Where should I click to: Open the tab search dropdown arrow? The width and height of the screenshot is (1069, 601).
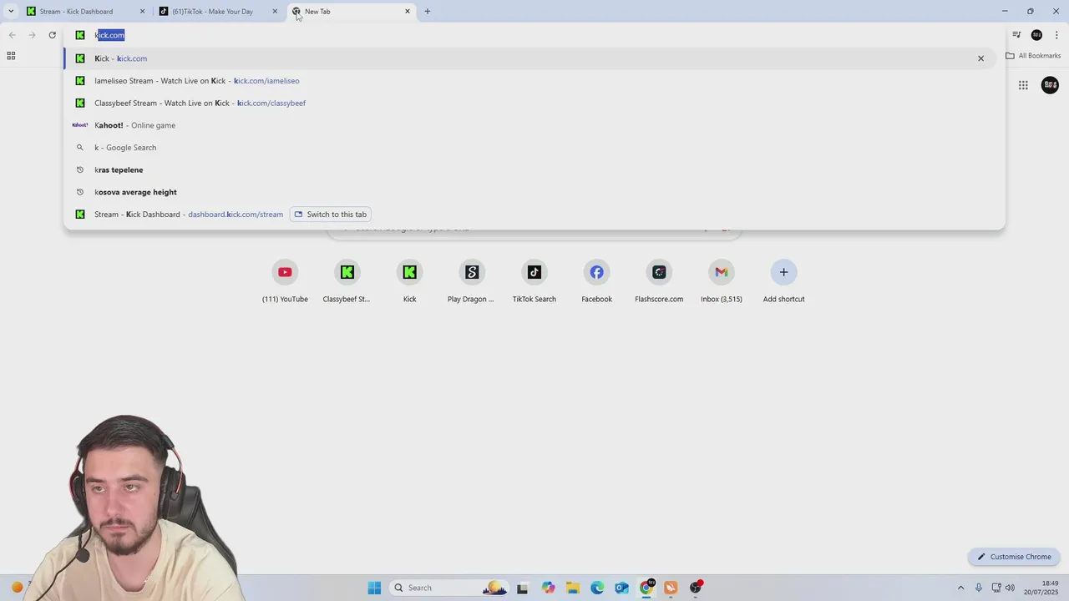(x=11, y=12)
